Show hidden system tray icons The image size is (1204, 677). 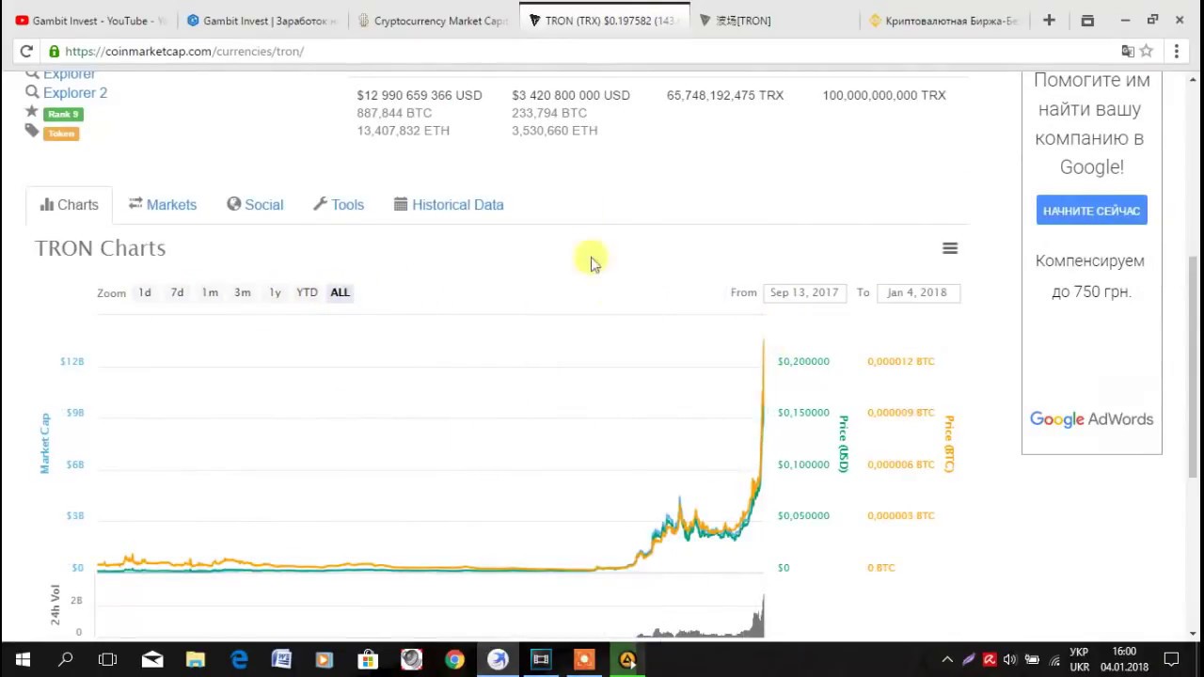[x=947, y=660]
